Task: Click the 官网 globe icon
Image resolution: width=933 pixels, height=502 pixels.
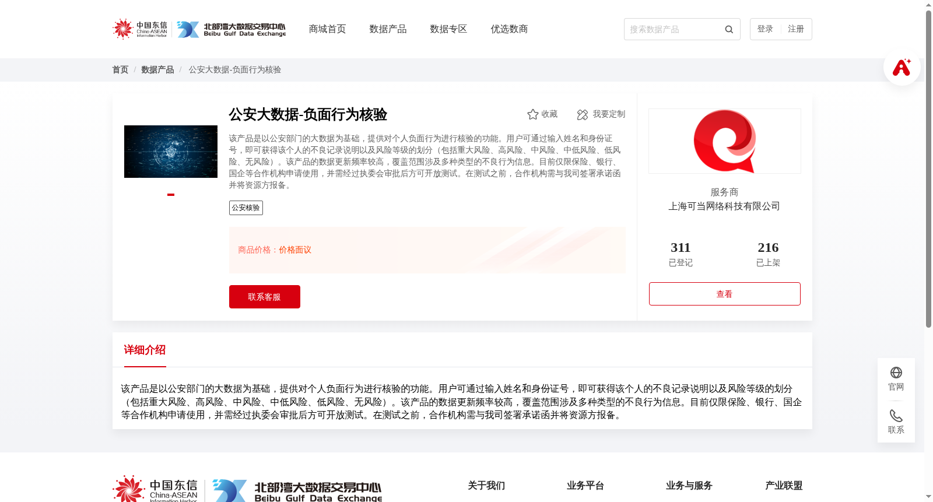Action: pos(896,373)
